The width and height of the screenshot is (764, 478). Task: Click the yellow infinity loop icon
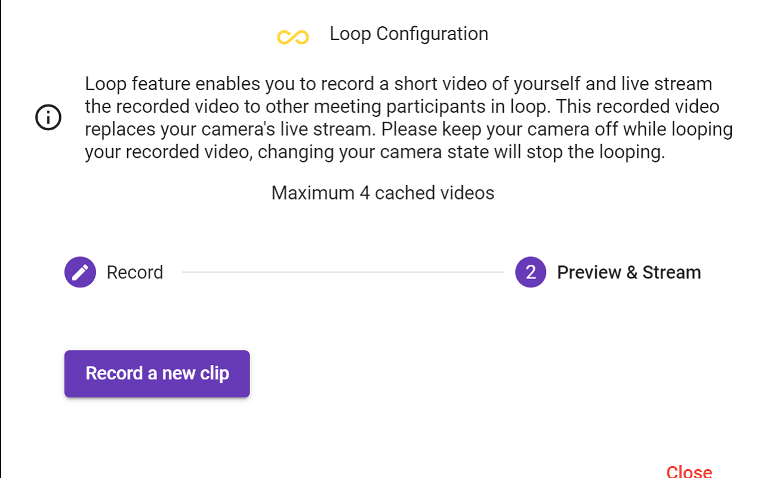coord(292,37)
